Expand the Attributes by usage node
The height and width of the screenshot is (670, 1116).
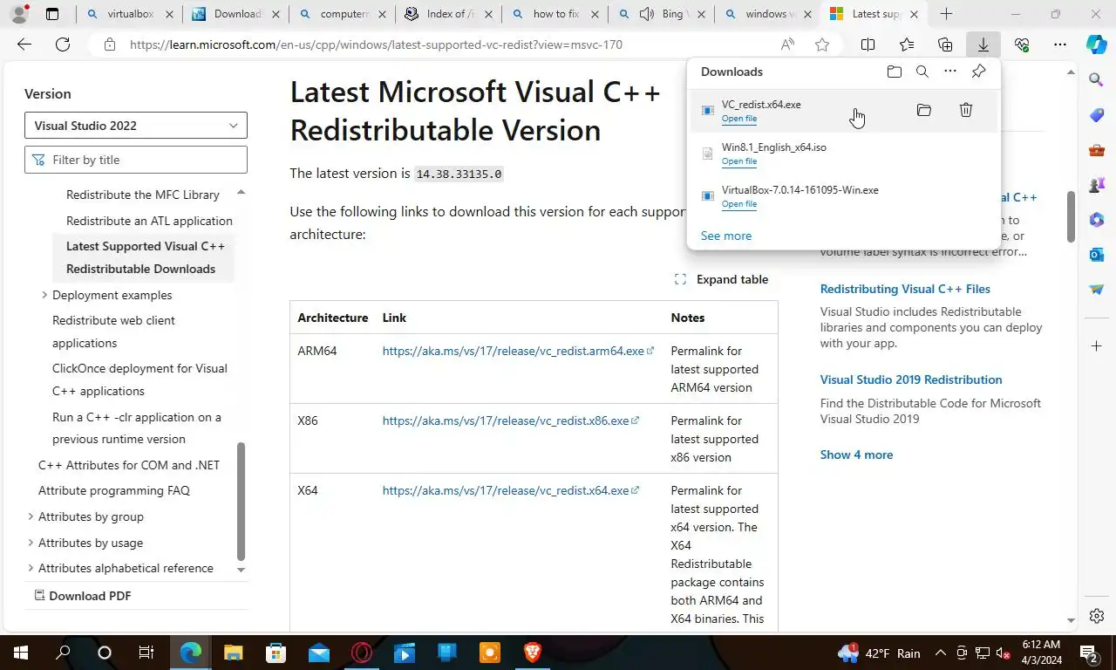click(x=31, y=543)
